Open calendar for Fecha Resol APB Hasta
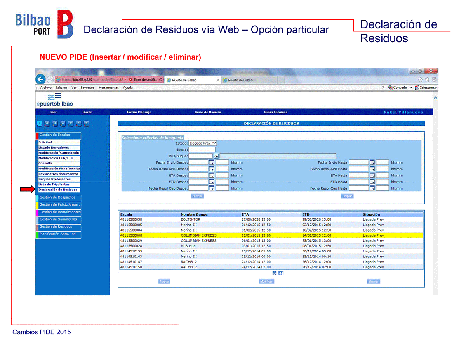 click(372, 169)
